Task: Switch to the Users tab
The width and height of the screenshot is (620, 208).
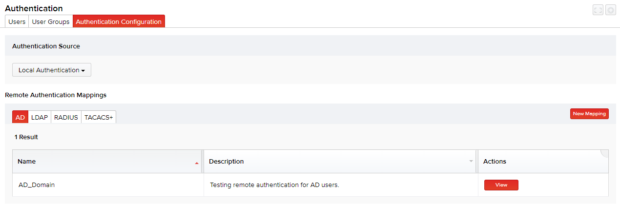Action: (17, 21)
